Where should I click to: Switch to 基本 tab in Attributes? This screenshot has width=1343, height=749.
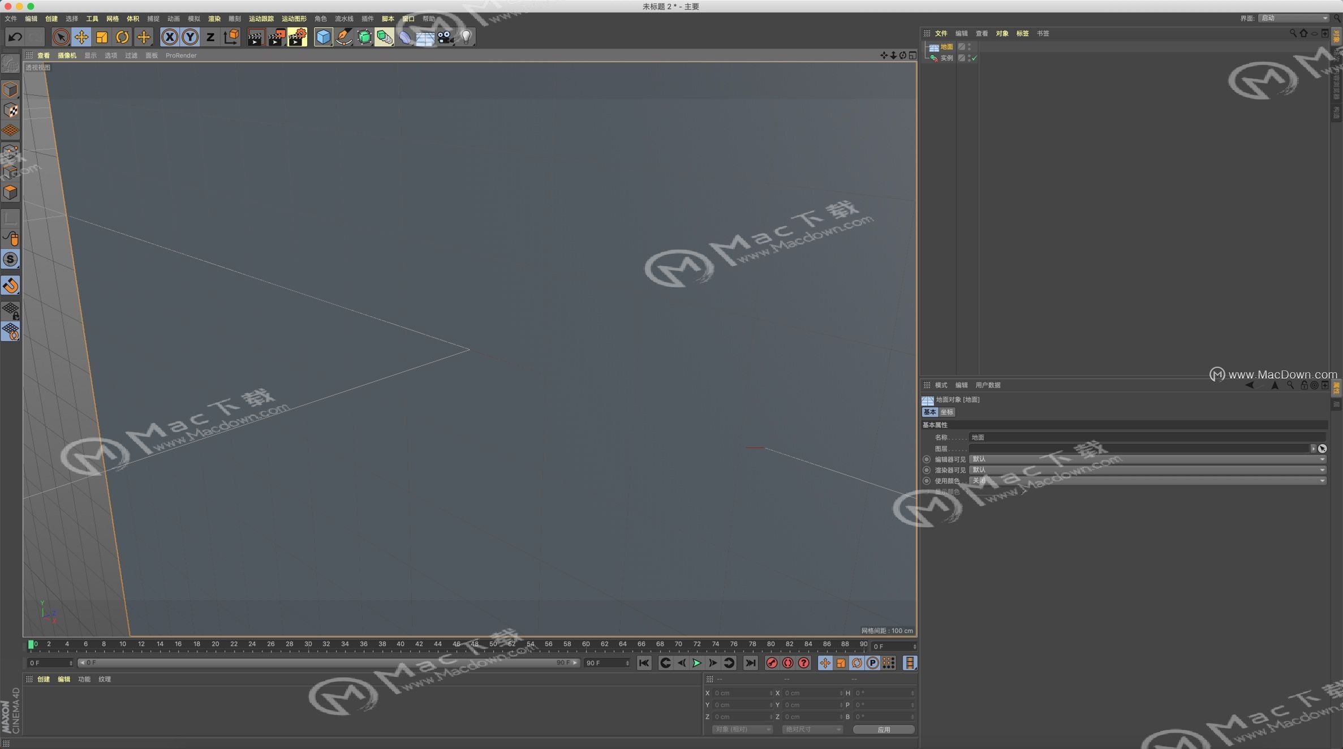[929, 412]
